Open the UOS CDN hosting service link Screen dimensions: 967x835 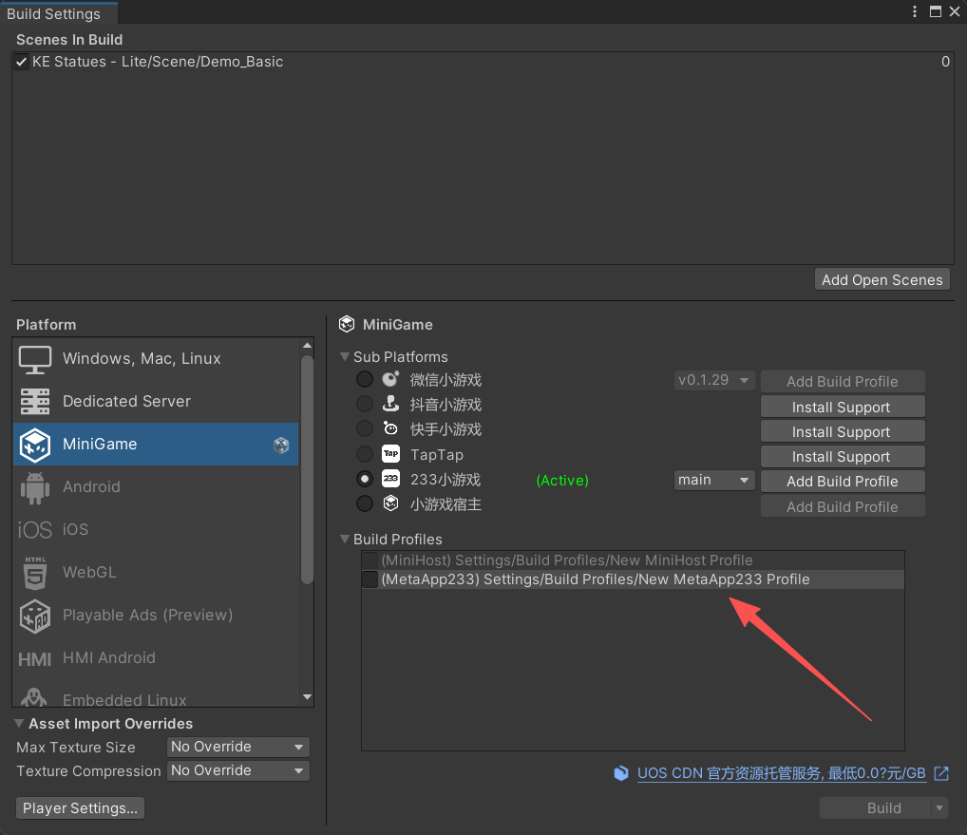coord(779,774)
